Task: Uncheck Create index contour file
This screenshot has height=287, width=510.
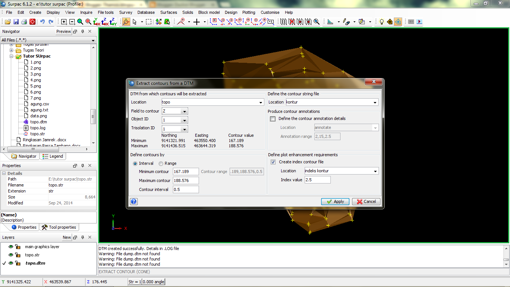Action: coord(273,162)
